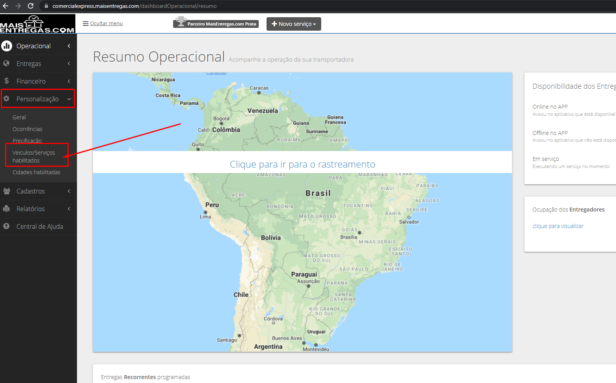Expand the Cadastros menu chevron

coord(69,191)
